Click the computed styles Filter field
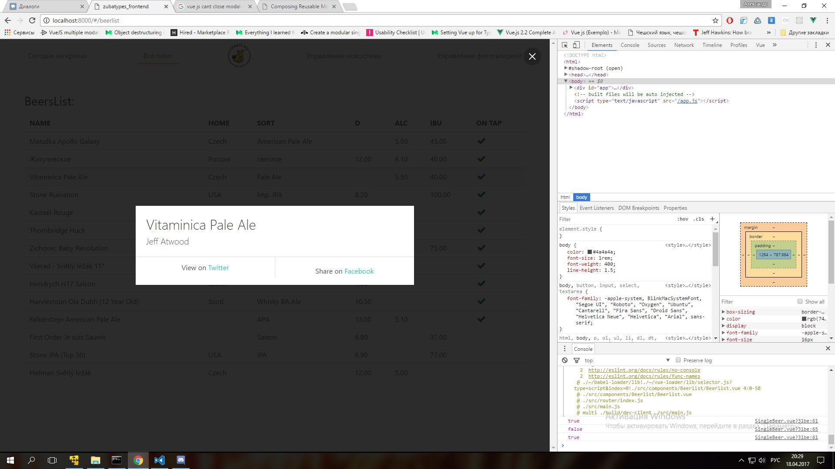The image size is (835, 469). click(x=757, y=301)
